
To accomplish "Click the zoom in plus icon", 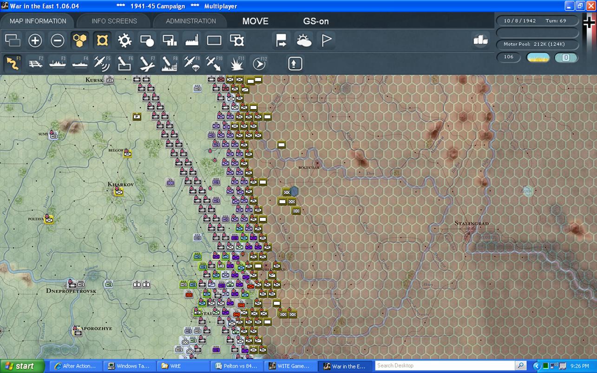I will (35, 41).
